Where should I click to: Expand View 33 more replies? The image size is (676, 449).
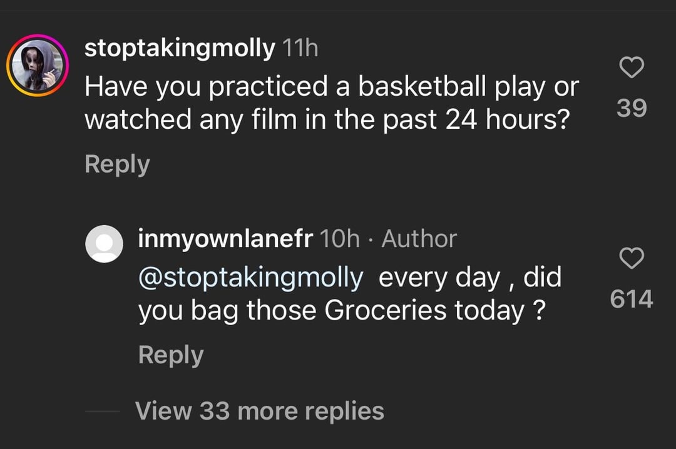(260, 411)
